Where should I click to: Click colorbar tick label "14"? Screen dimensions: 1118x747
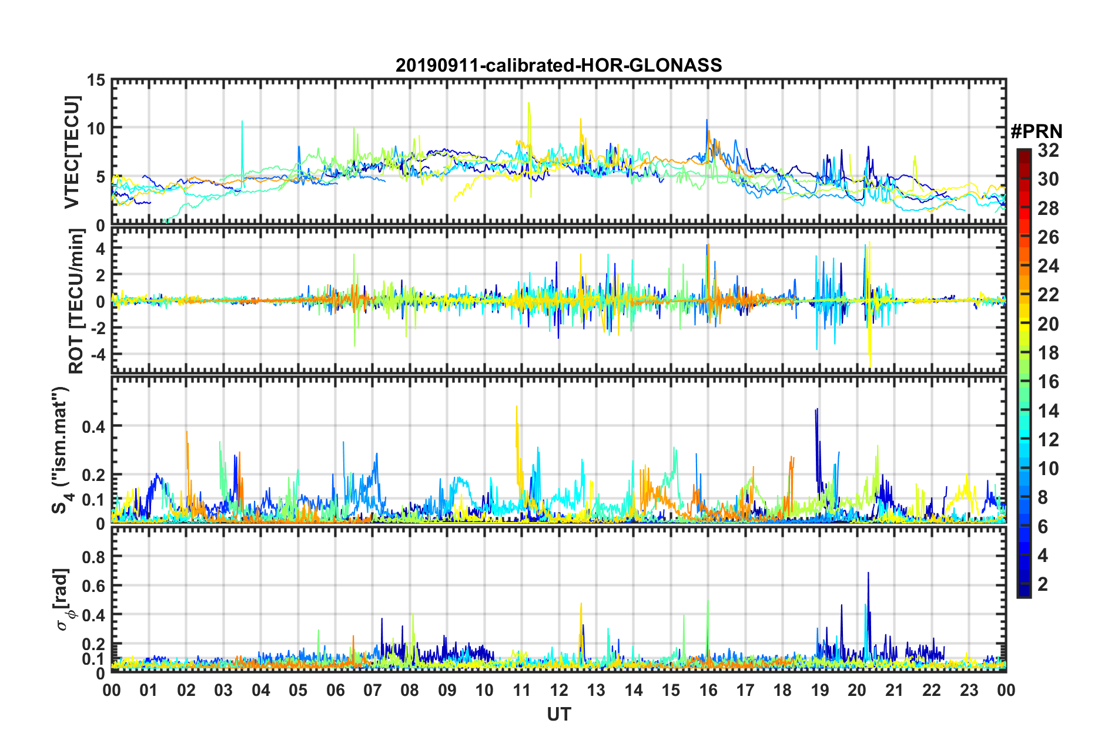click(x=1048, y=411)
